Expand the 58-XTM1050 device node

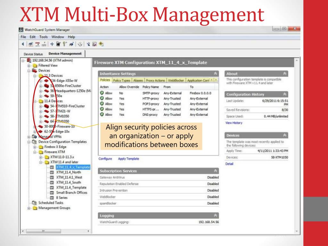41,116
